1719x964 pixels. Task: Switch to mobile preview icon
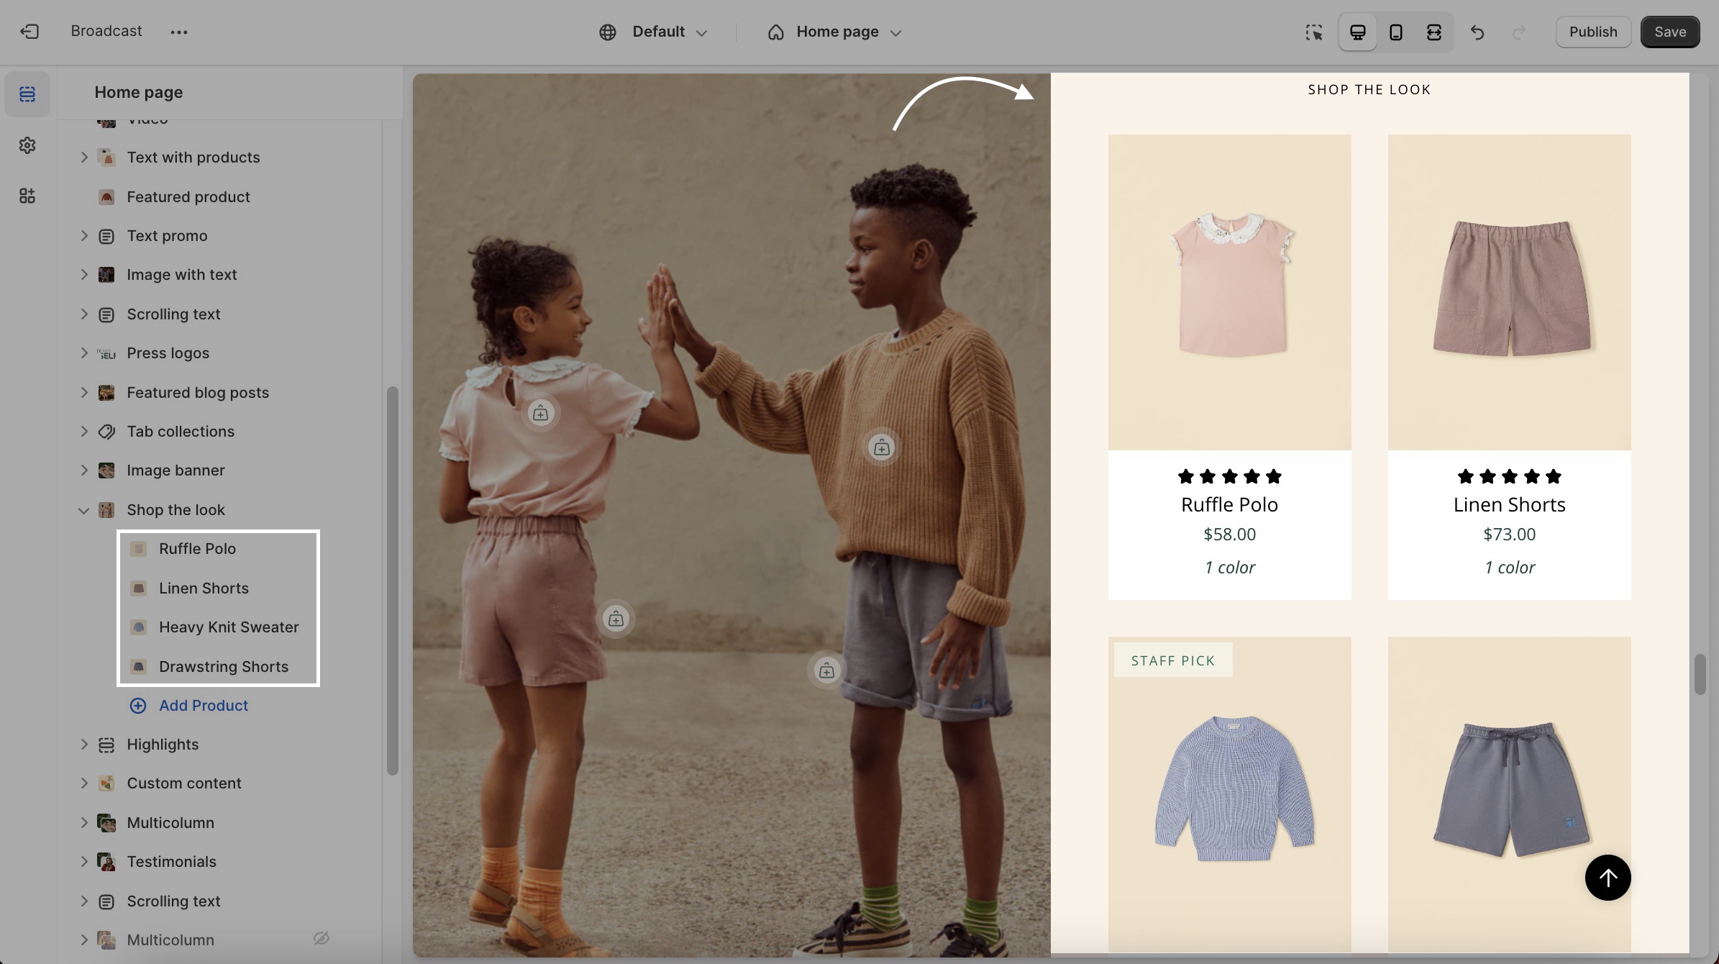[x=1395, y=32]
